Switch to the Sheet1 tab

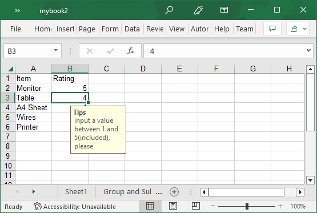click(x=76, y=191)
